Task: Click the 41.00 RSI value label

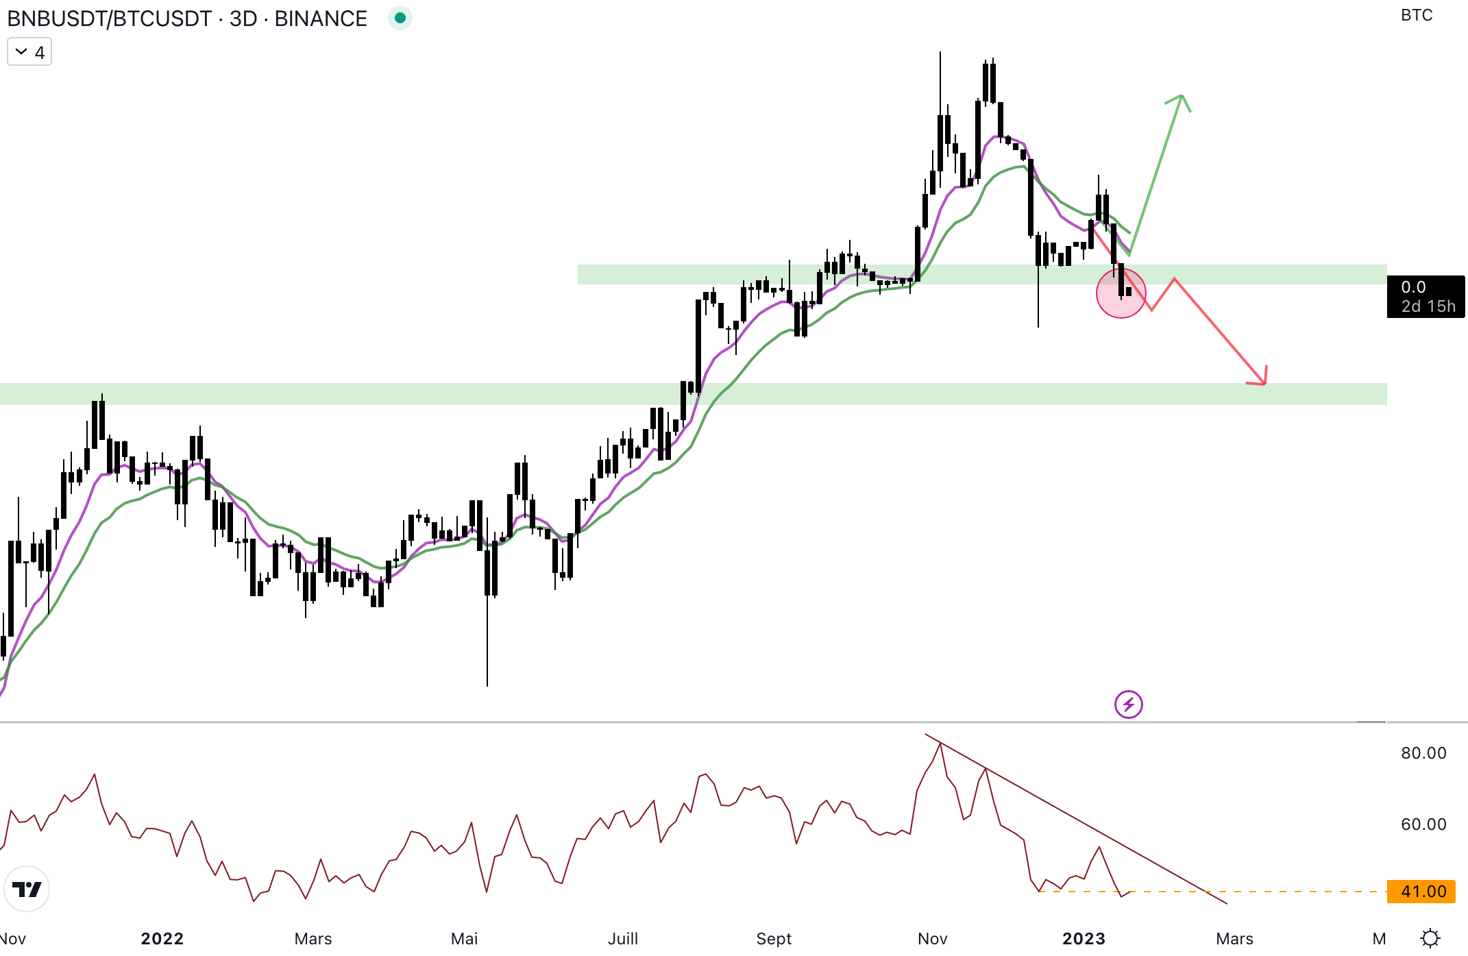Action: coord(1421,891)
